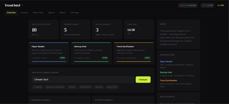229x104 pixels.
Task: Select the Biotech topic chip
Action: pyautogui.click(x=72, y=87)
